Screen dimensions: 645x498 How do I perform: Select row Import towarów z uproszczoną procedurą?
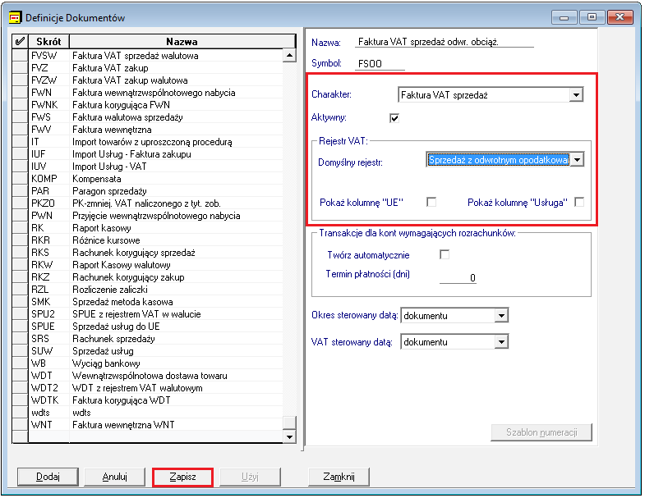click(155, 142)
